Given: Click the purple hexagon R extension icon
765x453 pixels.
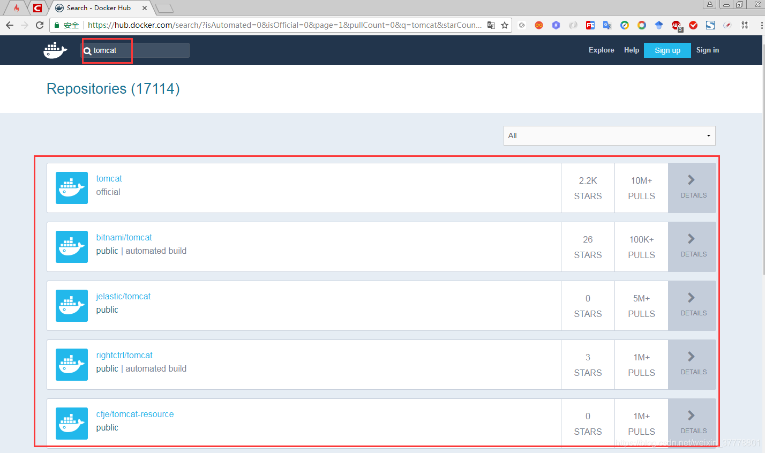Looking at the screenshot, I should pos(556,25).
